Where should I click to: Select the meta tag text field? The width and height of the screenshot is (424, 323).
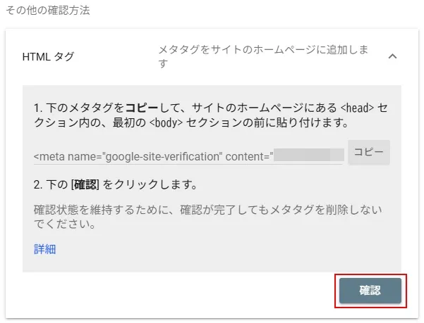189,156
